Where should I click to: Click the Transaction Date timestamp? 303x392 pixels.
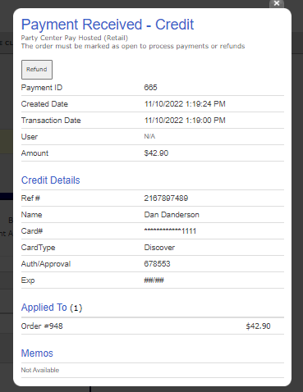click(x=185, y=121)
